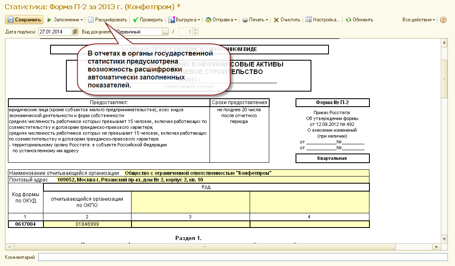
Task: Click the Комментарий input field
Action: pos(243,257)
